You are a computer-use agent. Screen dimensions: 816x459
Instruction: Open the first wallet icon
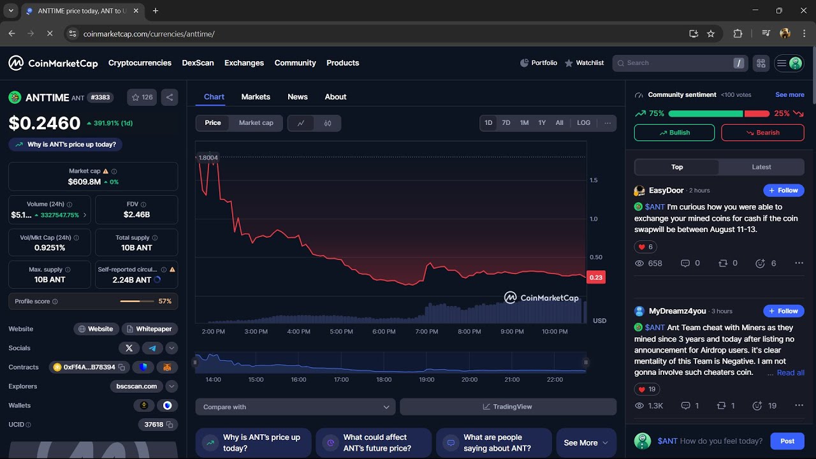143,405
